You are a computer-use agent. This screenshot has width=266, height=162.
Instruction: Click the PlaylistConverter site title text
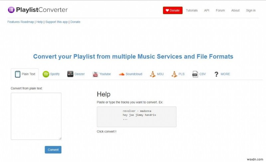[x=42, y=10]
